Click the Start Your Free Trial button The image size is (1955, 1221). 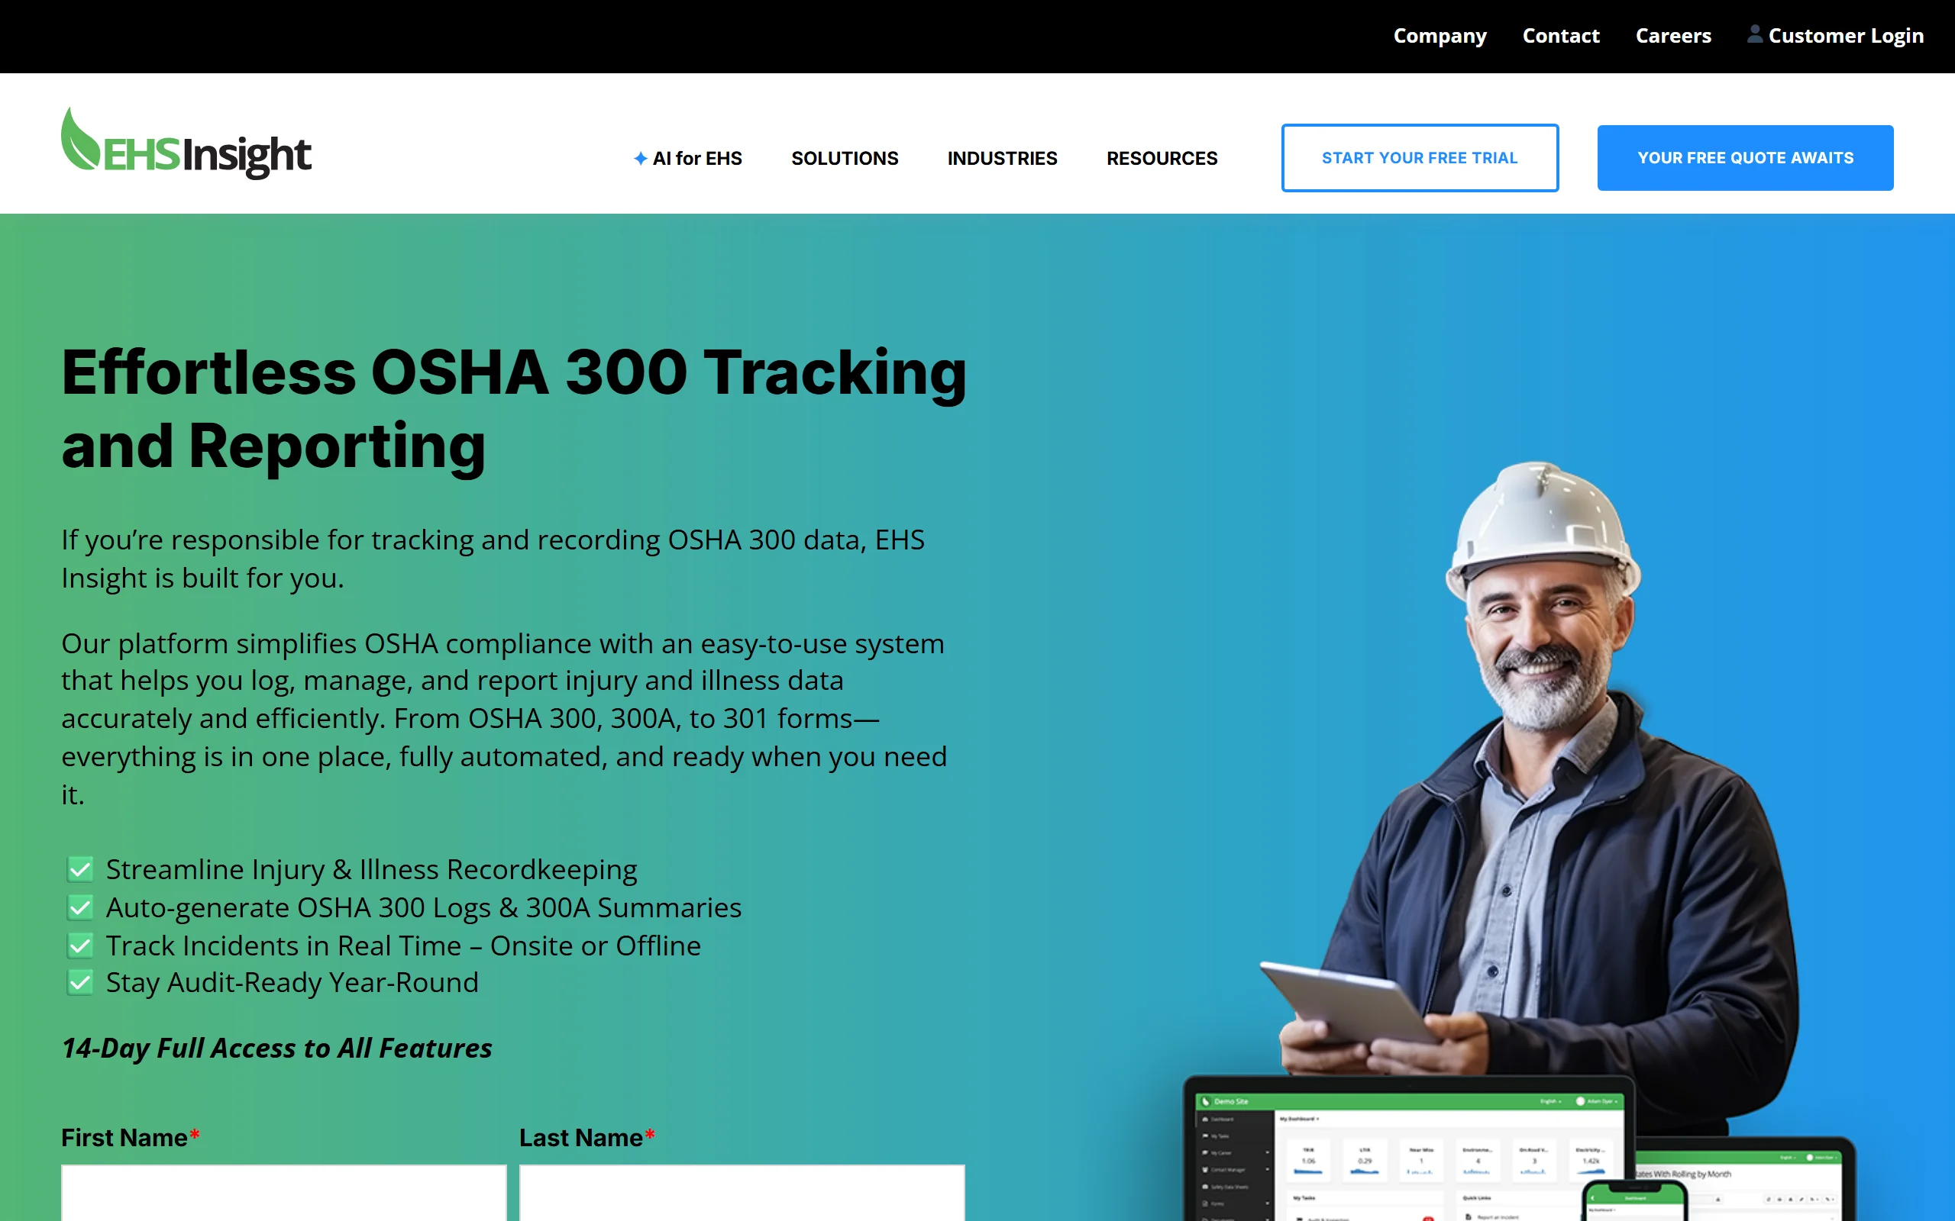(1420, 157)
